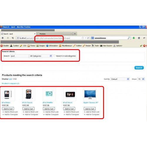
Task: Open downloads with the green arrow icon
Action: tap(134, 38)
